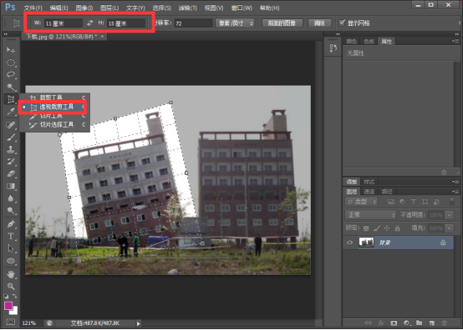The width and height of the screenshot is (463, 330).
Task: Select the Magic Wand tool
Action: (x=11, y=87)
